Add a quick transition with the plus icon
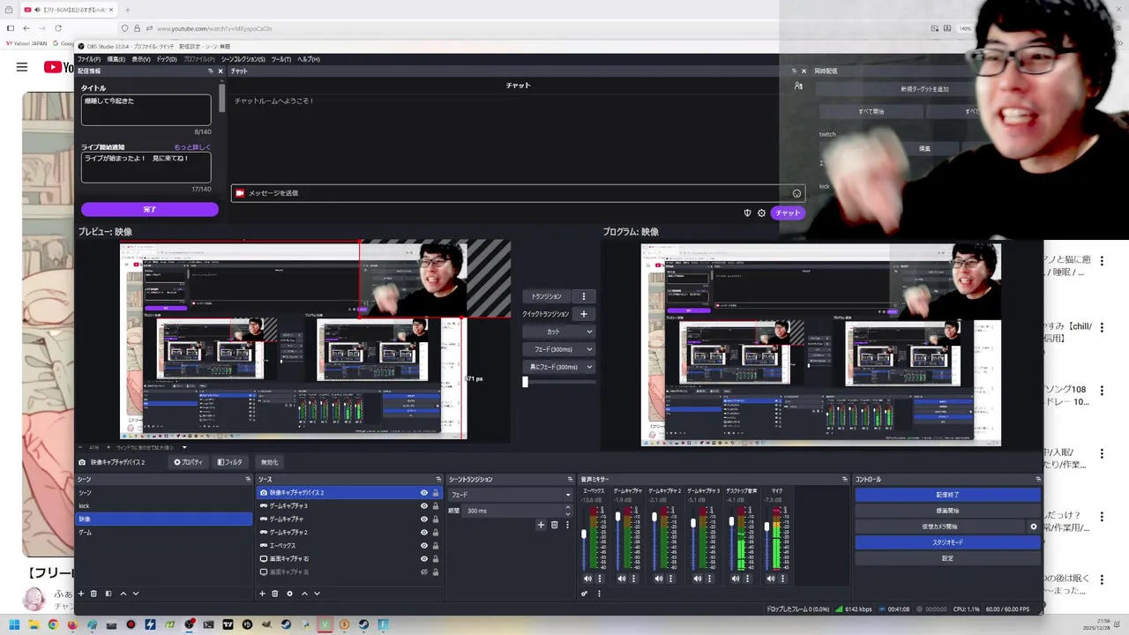 click(x=583, y=314)
